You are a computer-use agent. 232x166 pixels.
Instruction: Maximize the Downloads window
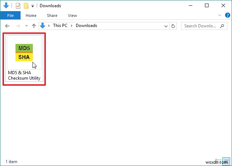(x=207, y=6)
